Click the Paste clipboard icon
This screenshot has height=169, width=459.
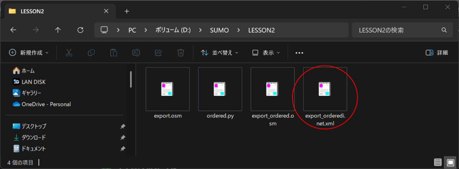pyautogui.click(x=113, y=53)
